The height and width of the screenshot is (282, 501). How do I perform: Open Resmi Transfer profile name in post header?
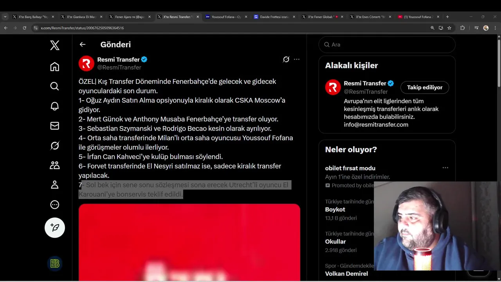click(x=118, y=60)
